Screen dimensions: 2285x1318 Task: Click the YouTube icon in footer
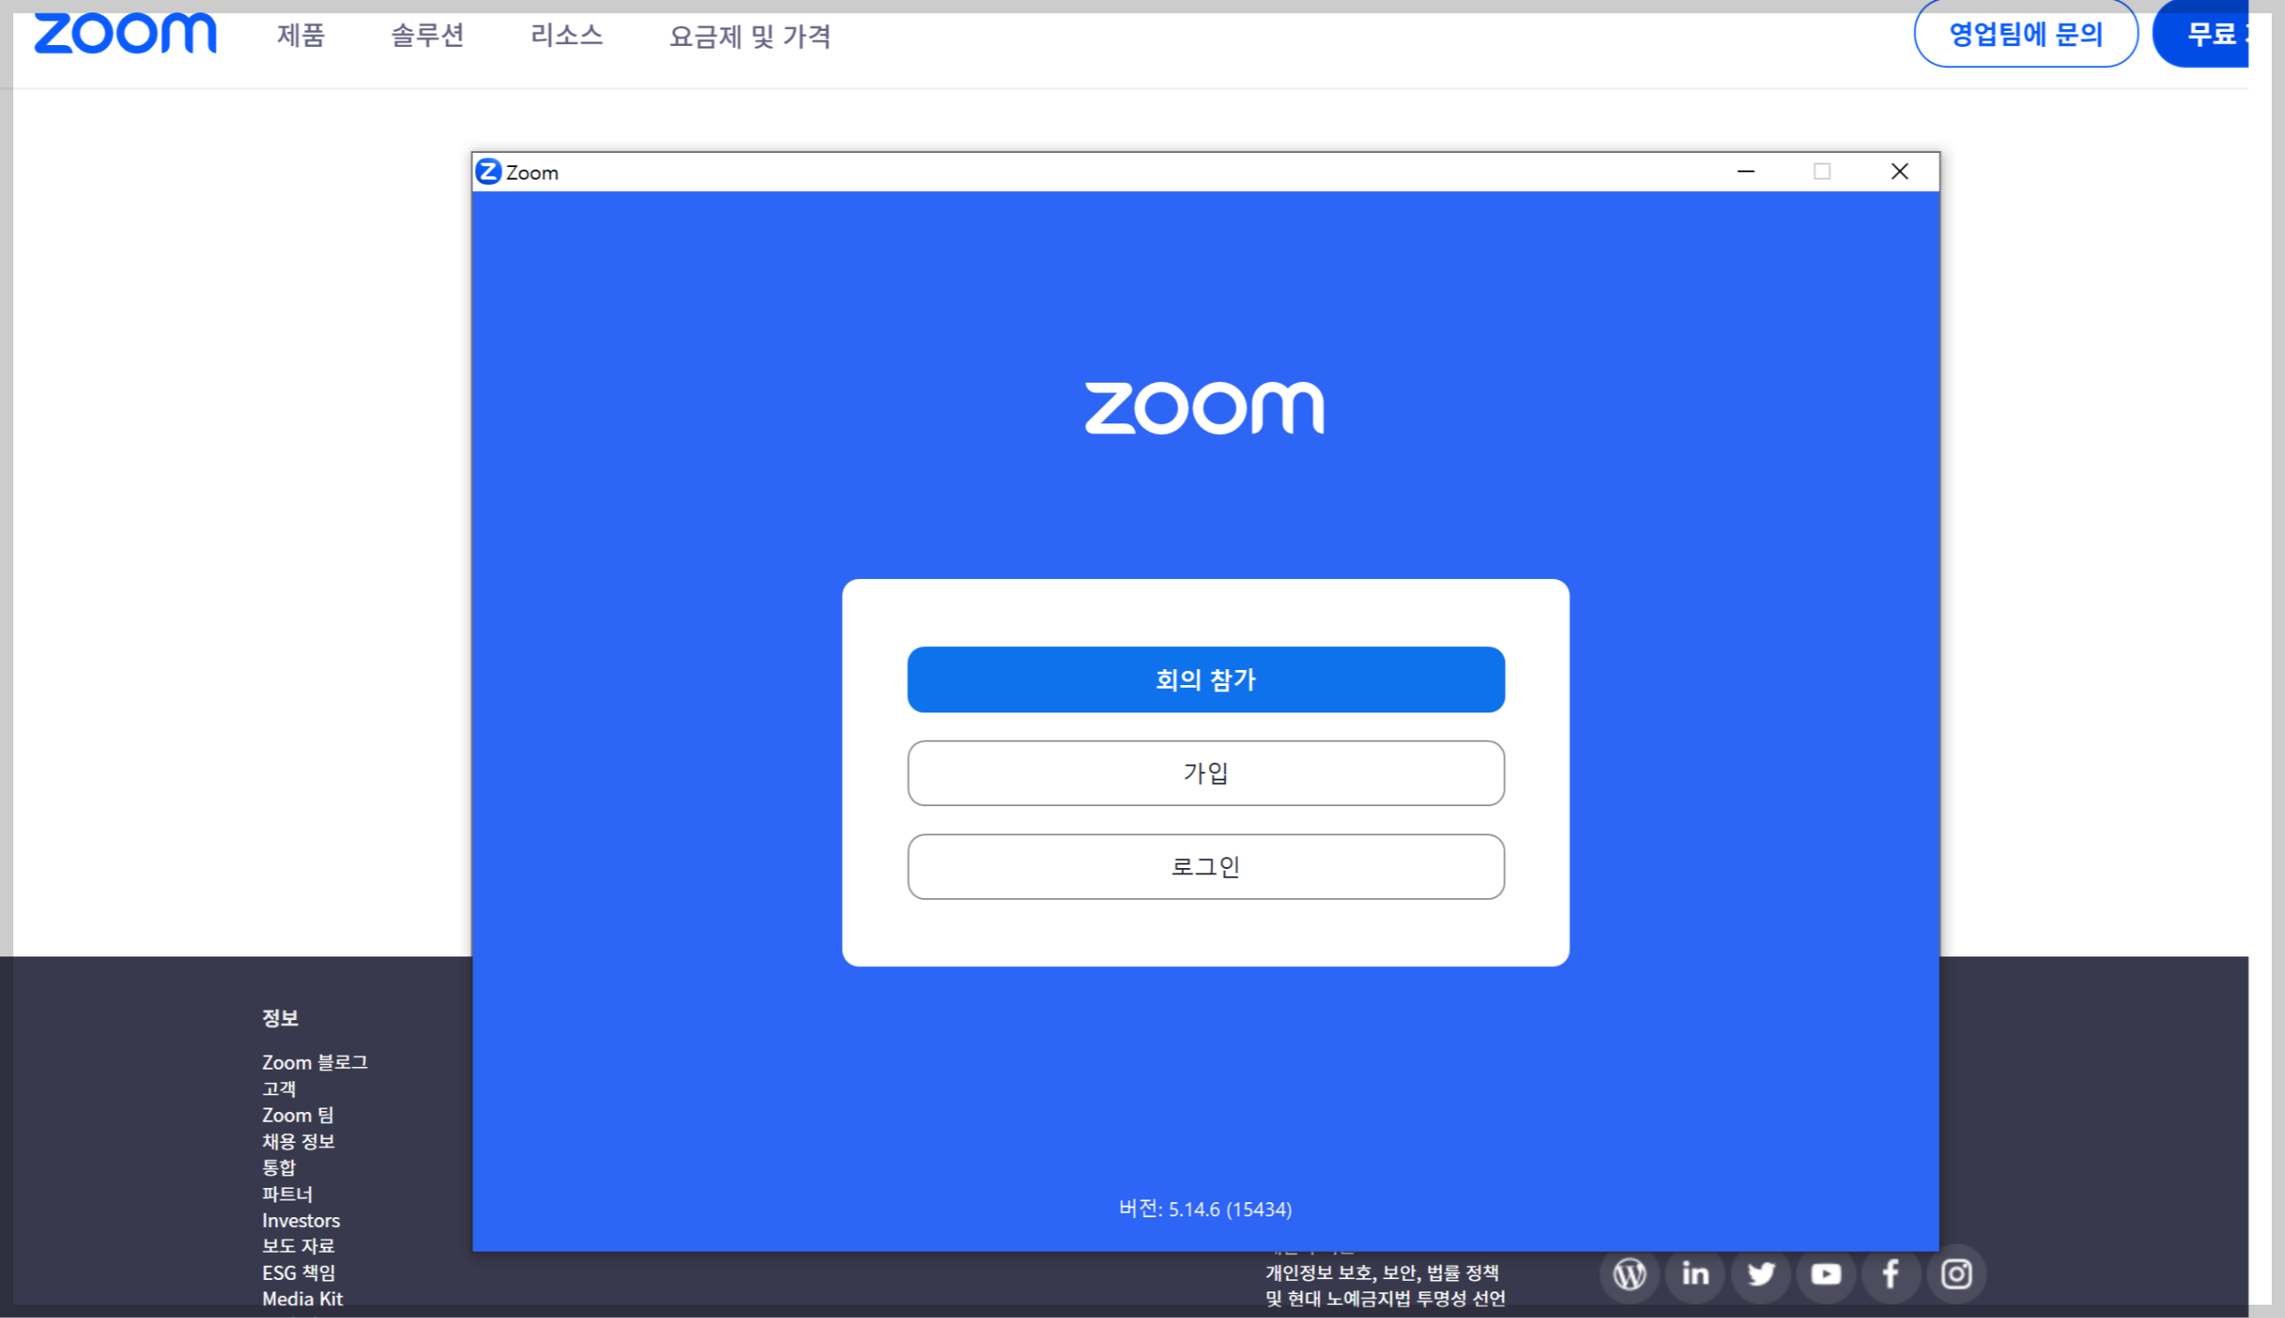[x=1826, y=1274]
